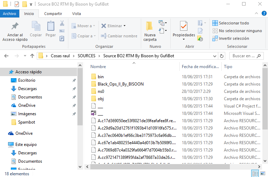The height and width of the screenshot is (177, 268).
Task: Click the Edit icon in Abrir group
Action: click(x=200, y=31)
